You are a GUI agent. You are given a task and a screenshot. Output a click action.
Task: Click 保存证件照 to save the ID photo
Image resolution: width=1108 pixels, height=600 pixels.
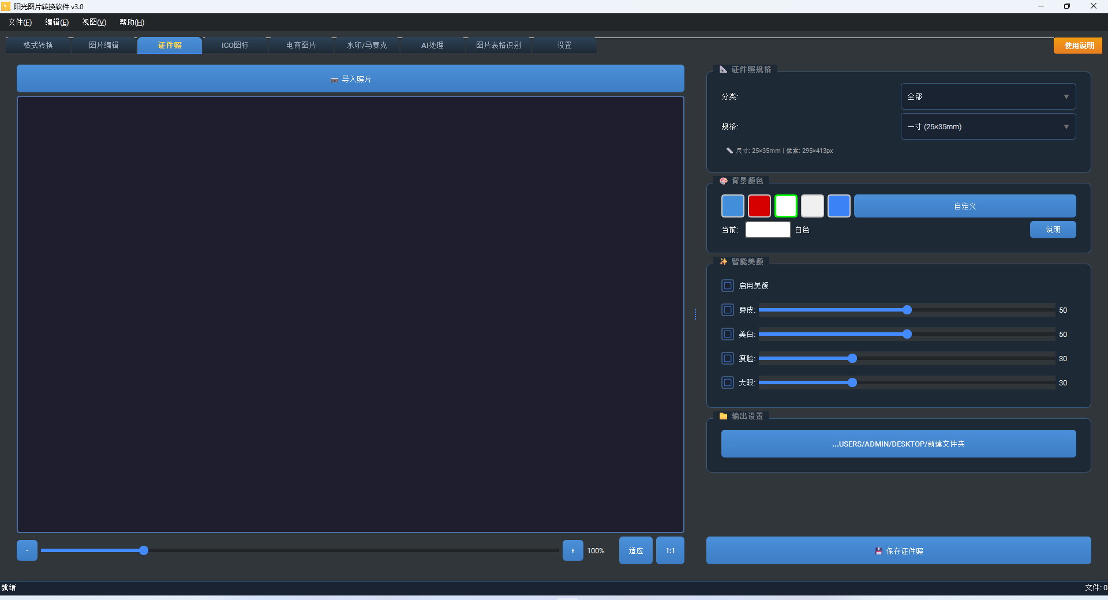[899, 551]
